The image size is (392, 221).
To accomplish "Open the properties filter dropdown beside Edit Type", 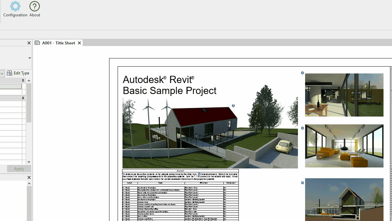I will pos(2,73).
